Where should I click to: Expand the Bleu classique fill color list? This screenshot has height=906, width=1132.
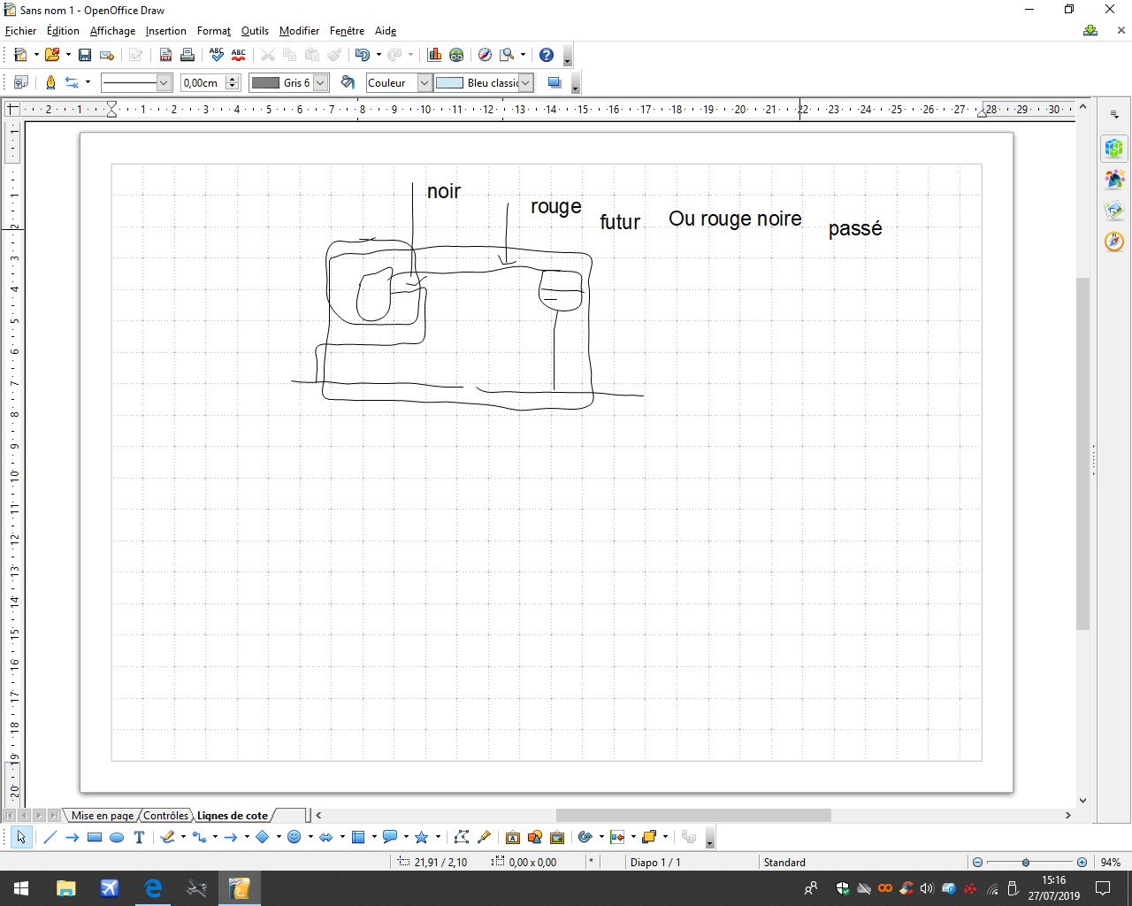coord(526,82)
